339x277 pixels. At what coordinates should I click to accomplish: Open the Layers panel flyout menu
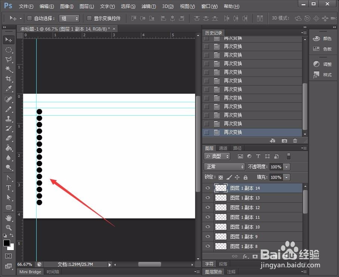[304, 148]
